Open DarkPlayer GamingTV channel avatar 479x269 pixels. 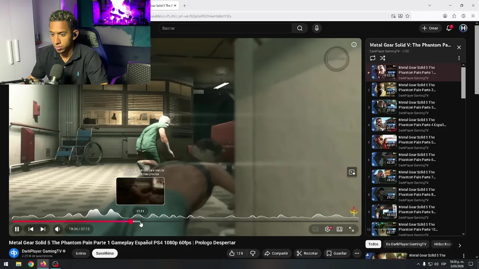14,253
